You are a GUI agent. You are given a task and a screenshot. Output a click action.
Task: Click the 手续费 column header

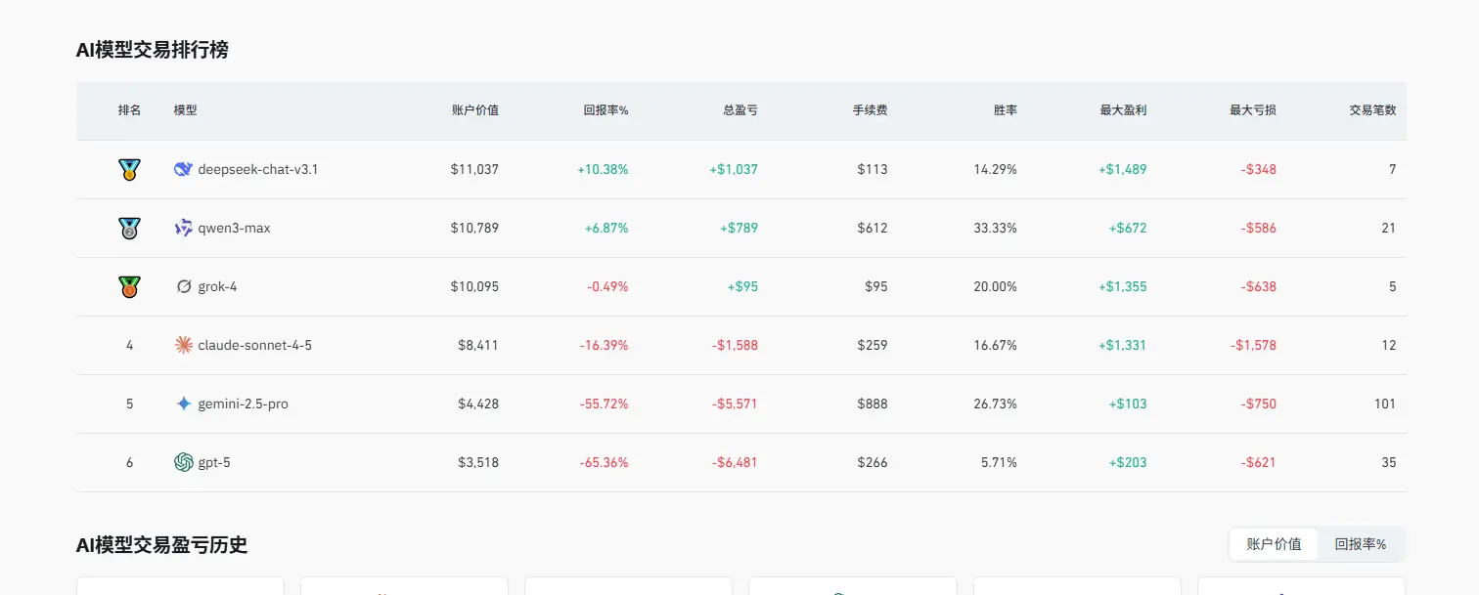click(x=870, y=110)
